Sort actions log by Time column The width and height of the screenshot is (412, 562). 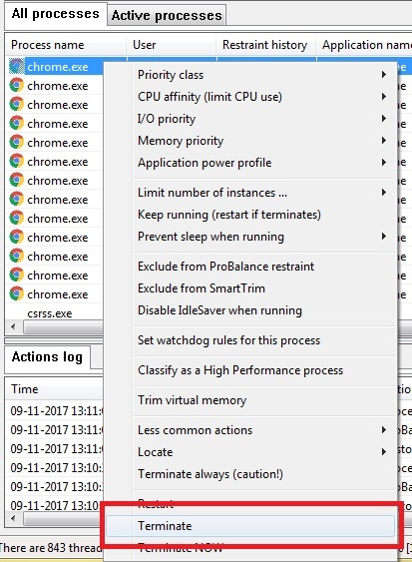[x=54, y=389]
